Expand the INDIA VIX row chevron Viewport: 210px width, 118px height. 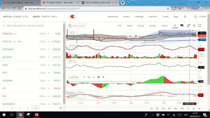click(49, 33)
